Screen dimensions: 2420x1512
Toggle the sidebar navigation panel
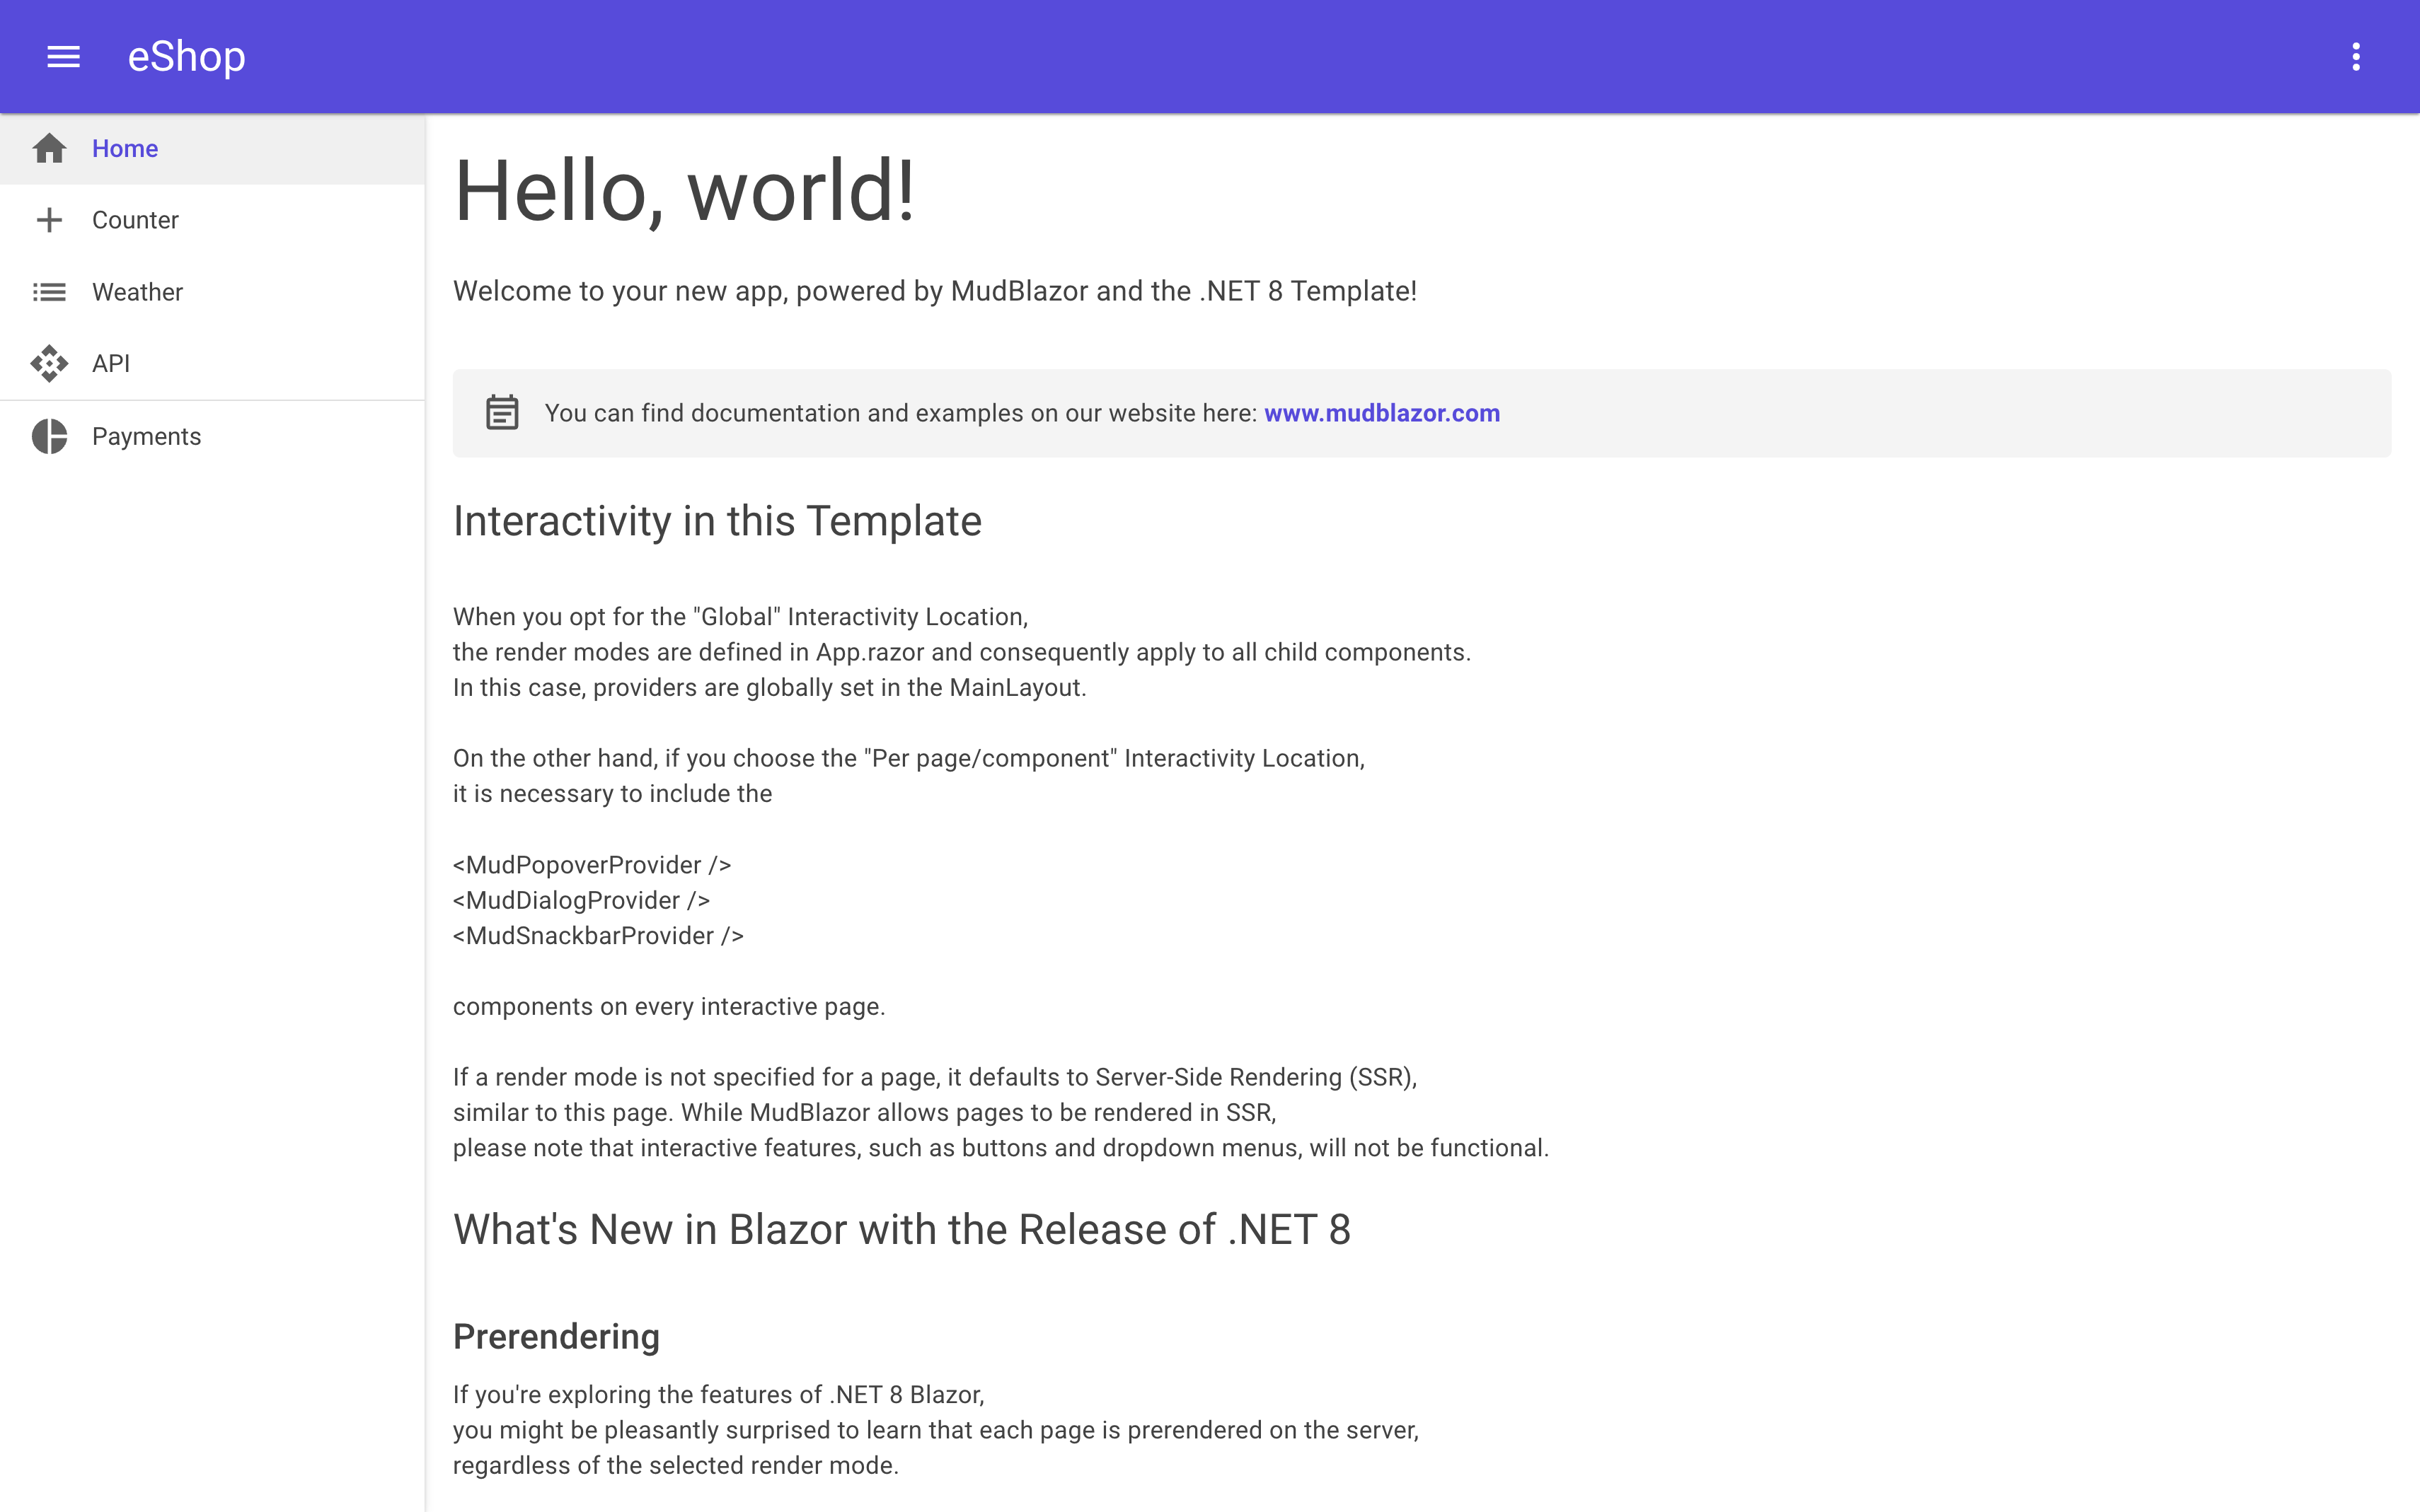[x=63, y=56]
